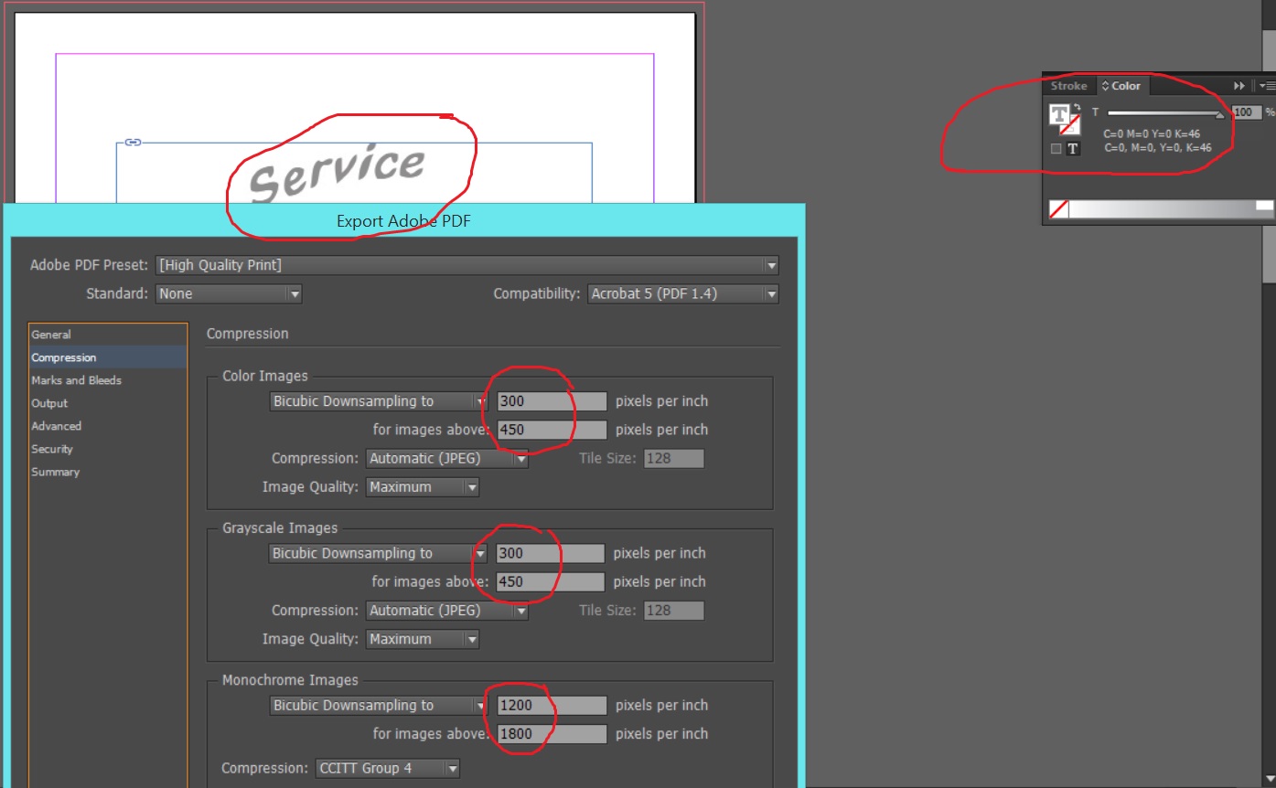Click Color Images Tile Size field
The width and height of the screenshot is (1276, 788).
674,459
